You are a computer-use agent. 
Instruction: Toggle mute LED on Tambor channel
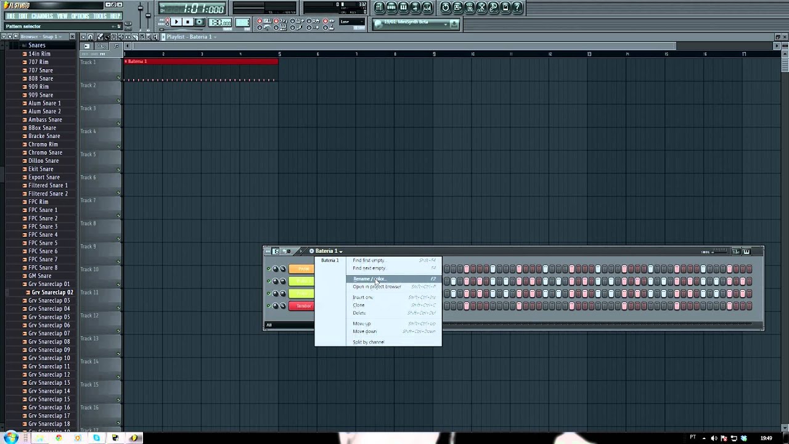268,306
